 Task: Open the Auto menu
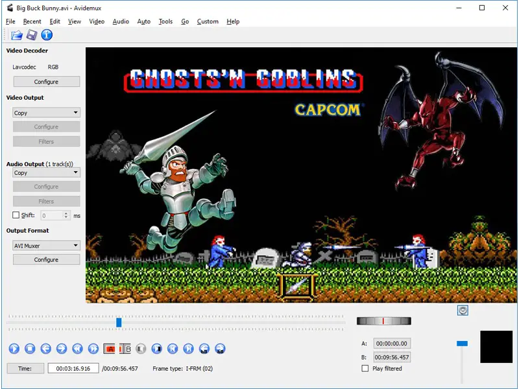(x=143, y=21)
